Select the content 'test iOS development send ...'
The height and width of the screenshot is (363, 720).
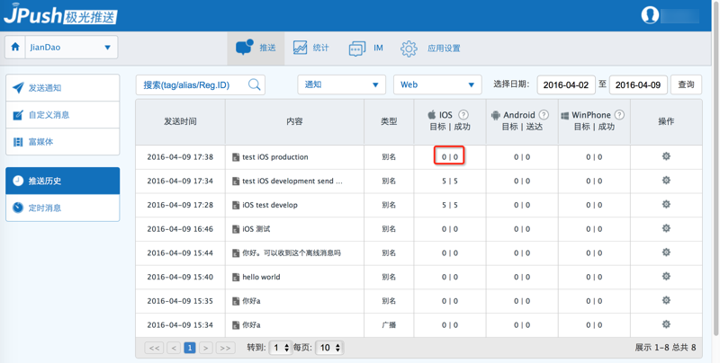click(292, 181)
